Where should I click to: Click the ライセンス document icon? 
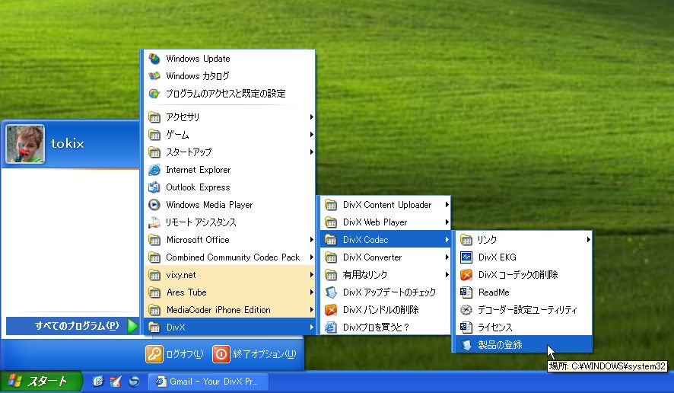pos(466,327)
